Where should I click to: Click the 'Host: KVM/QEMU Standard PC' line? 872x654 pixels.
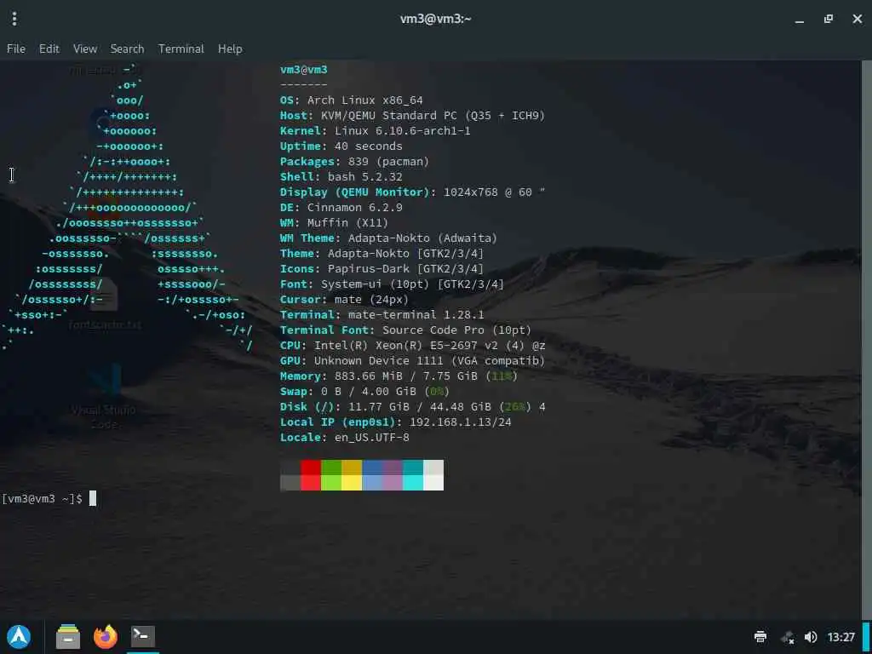click(413, 115)
